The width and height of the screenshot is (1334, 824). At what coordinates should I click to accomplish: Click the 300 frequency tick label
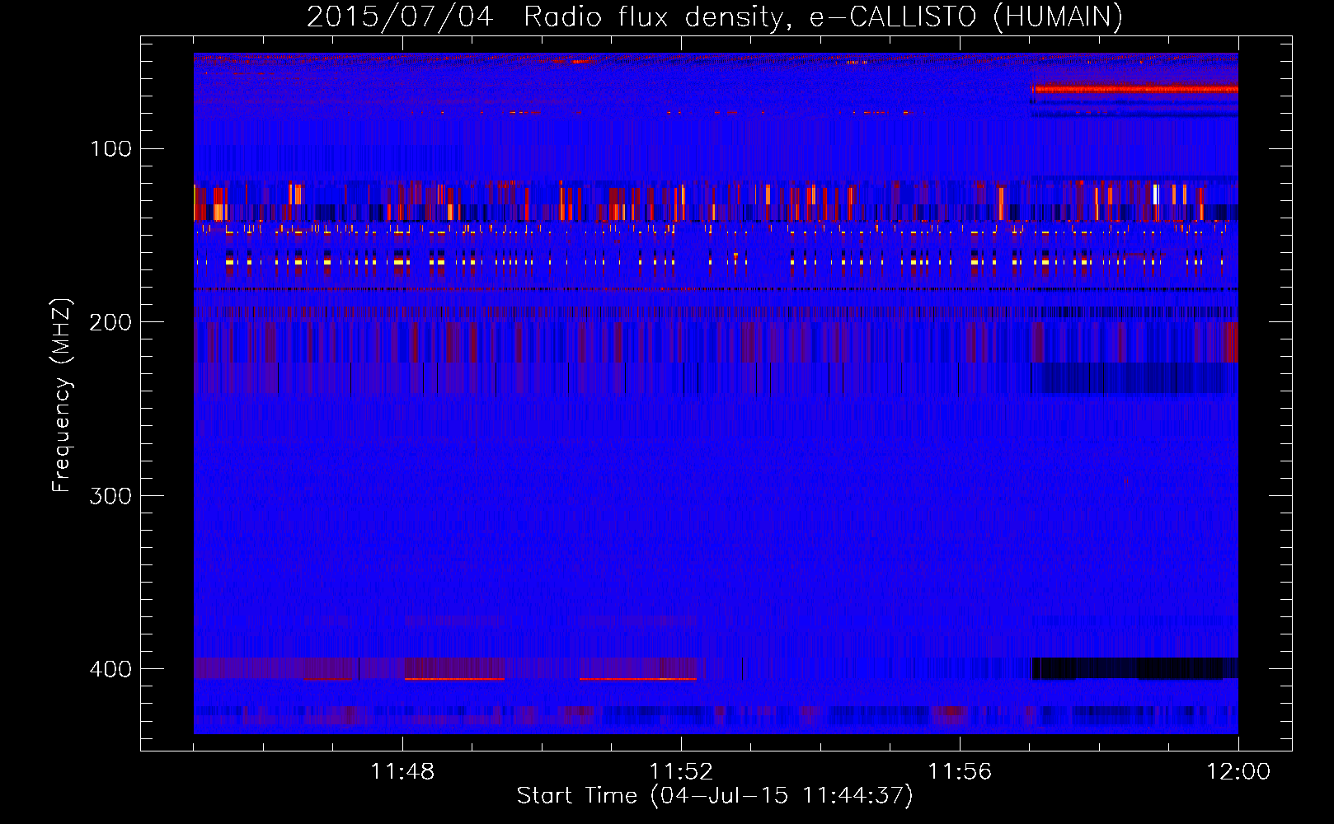click(111, 495)
